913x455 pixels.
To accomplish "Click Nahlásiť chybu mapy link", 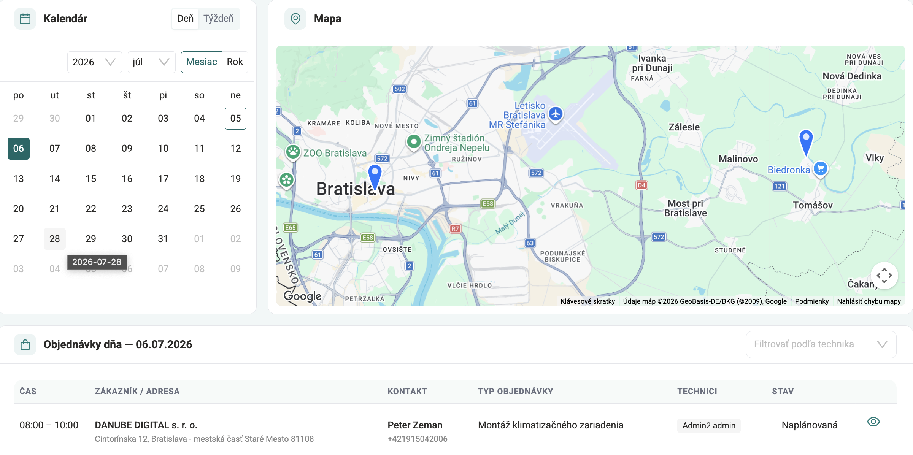I will coord(869,301).
